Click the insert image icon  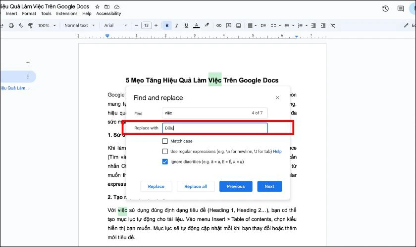[x=239, y=25]
